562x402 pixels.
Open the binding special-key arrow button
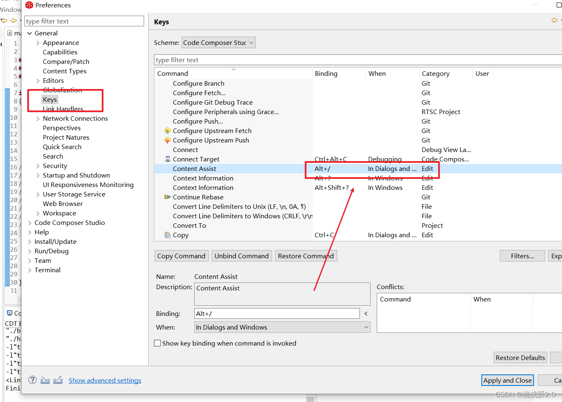pos(366,313)
